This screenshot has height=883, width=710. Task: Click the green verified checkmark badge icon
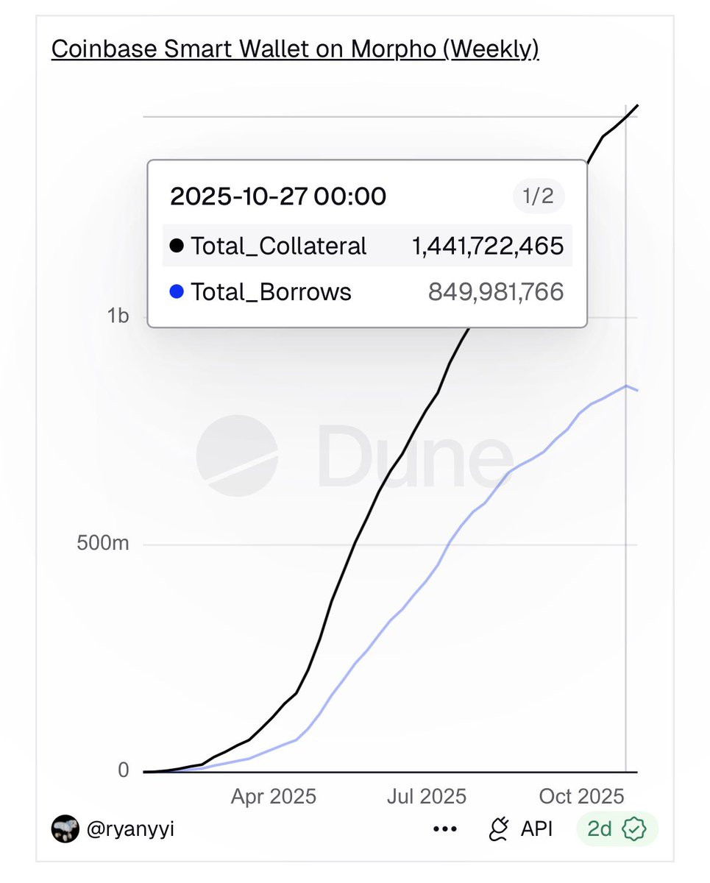click(x=633, y=829)
